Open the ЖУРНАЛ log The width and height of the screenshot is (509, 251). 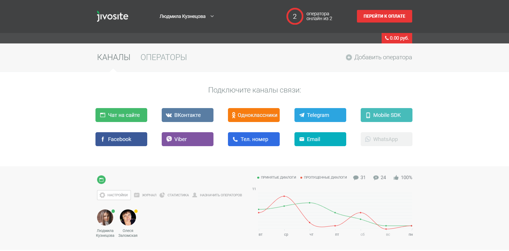145,195
